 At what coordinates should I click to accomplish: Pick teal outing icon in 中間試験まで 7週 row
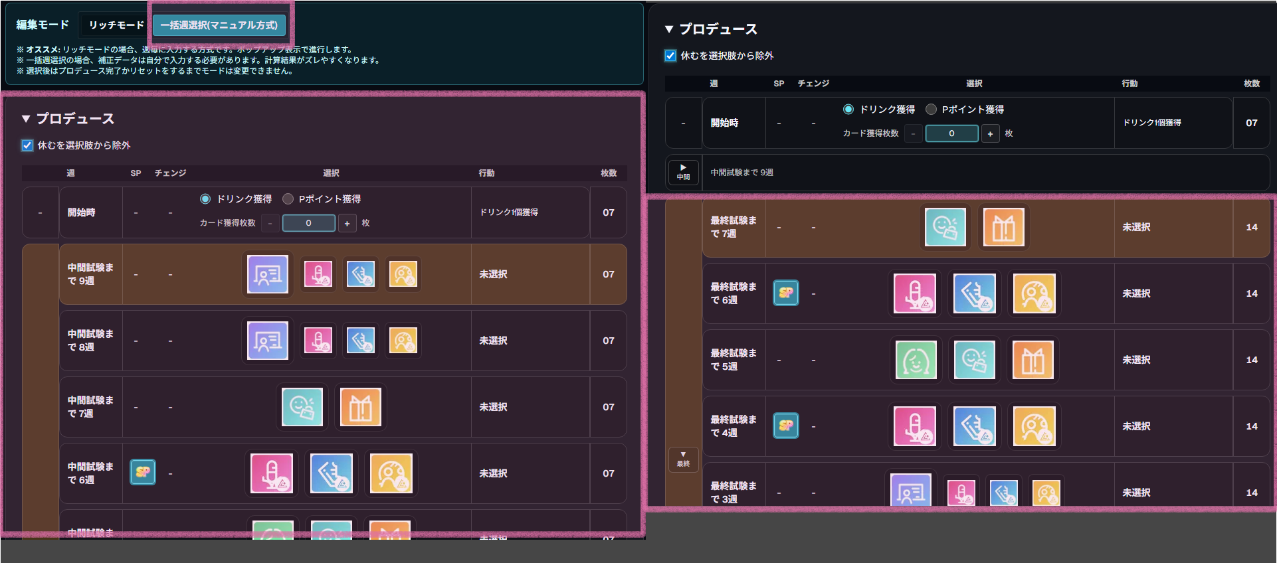(302, 407)
